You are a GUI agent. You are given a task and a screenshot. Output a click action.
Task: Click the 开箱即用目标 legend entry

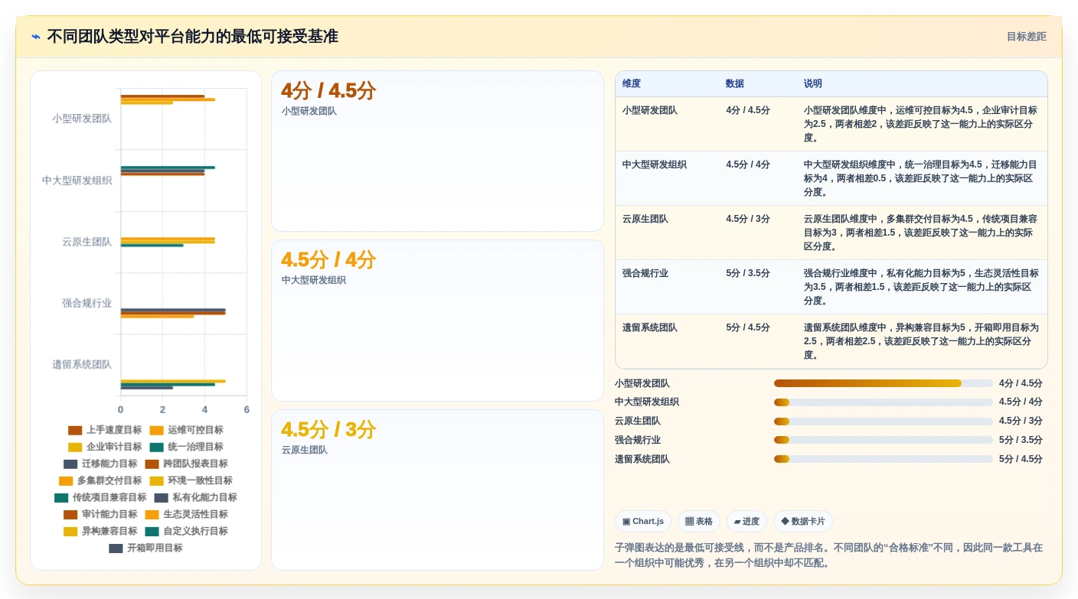[145, 548]
